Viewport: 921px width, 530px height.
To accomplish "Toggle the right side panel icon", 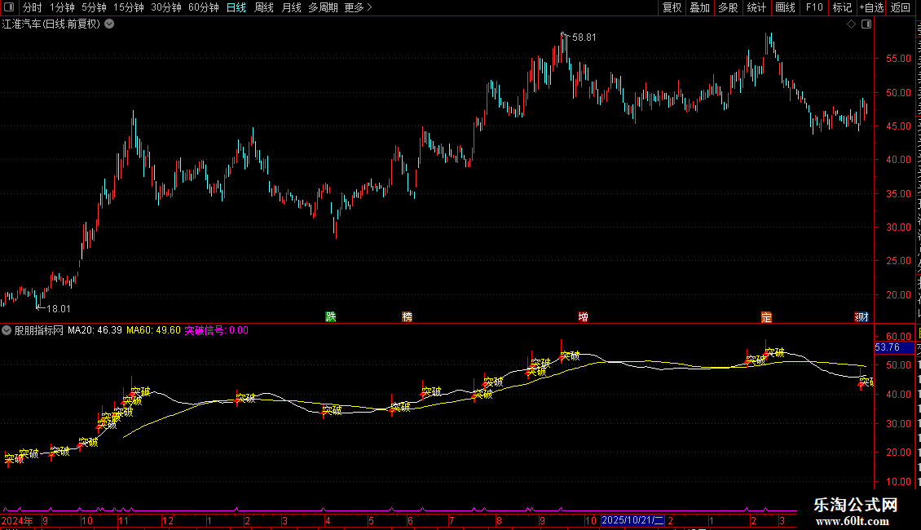I will click(866, 24).
